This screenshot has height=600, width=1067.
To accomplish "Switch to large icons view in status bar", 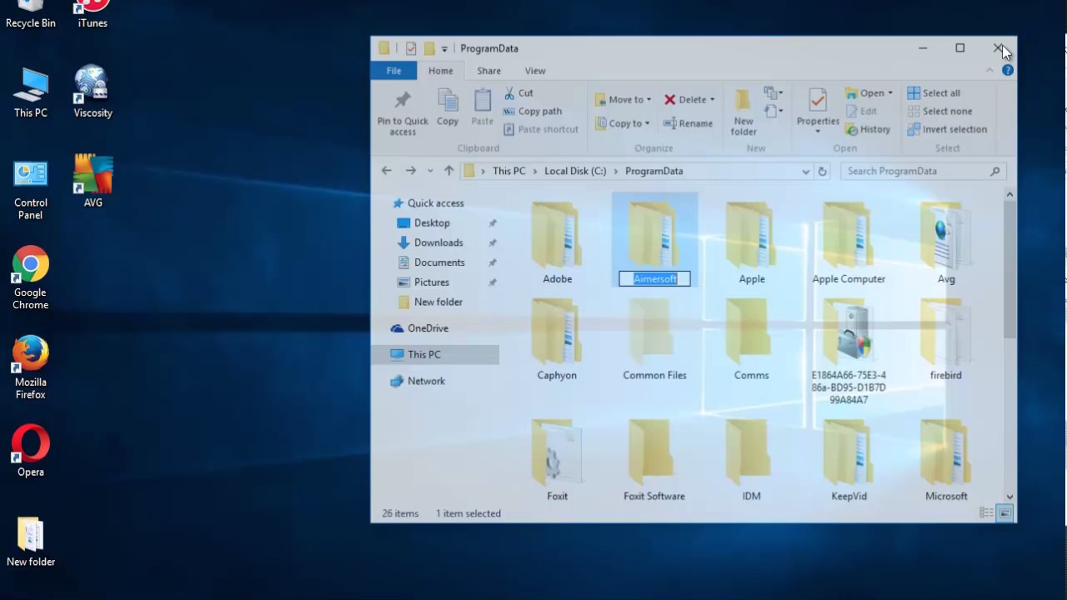I will [1004, 513].
